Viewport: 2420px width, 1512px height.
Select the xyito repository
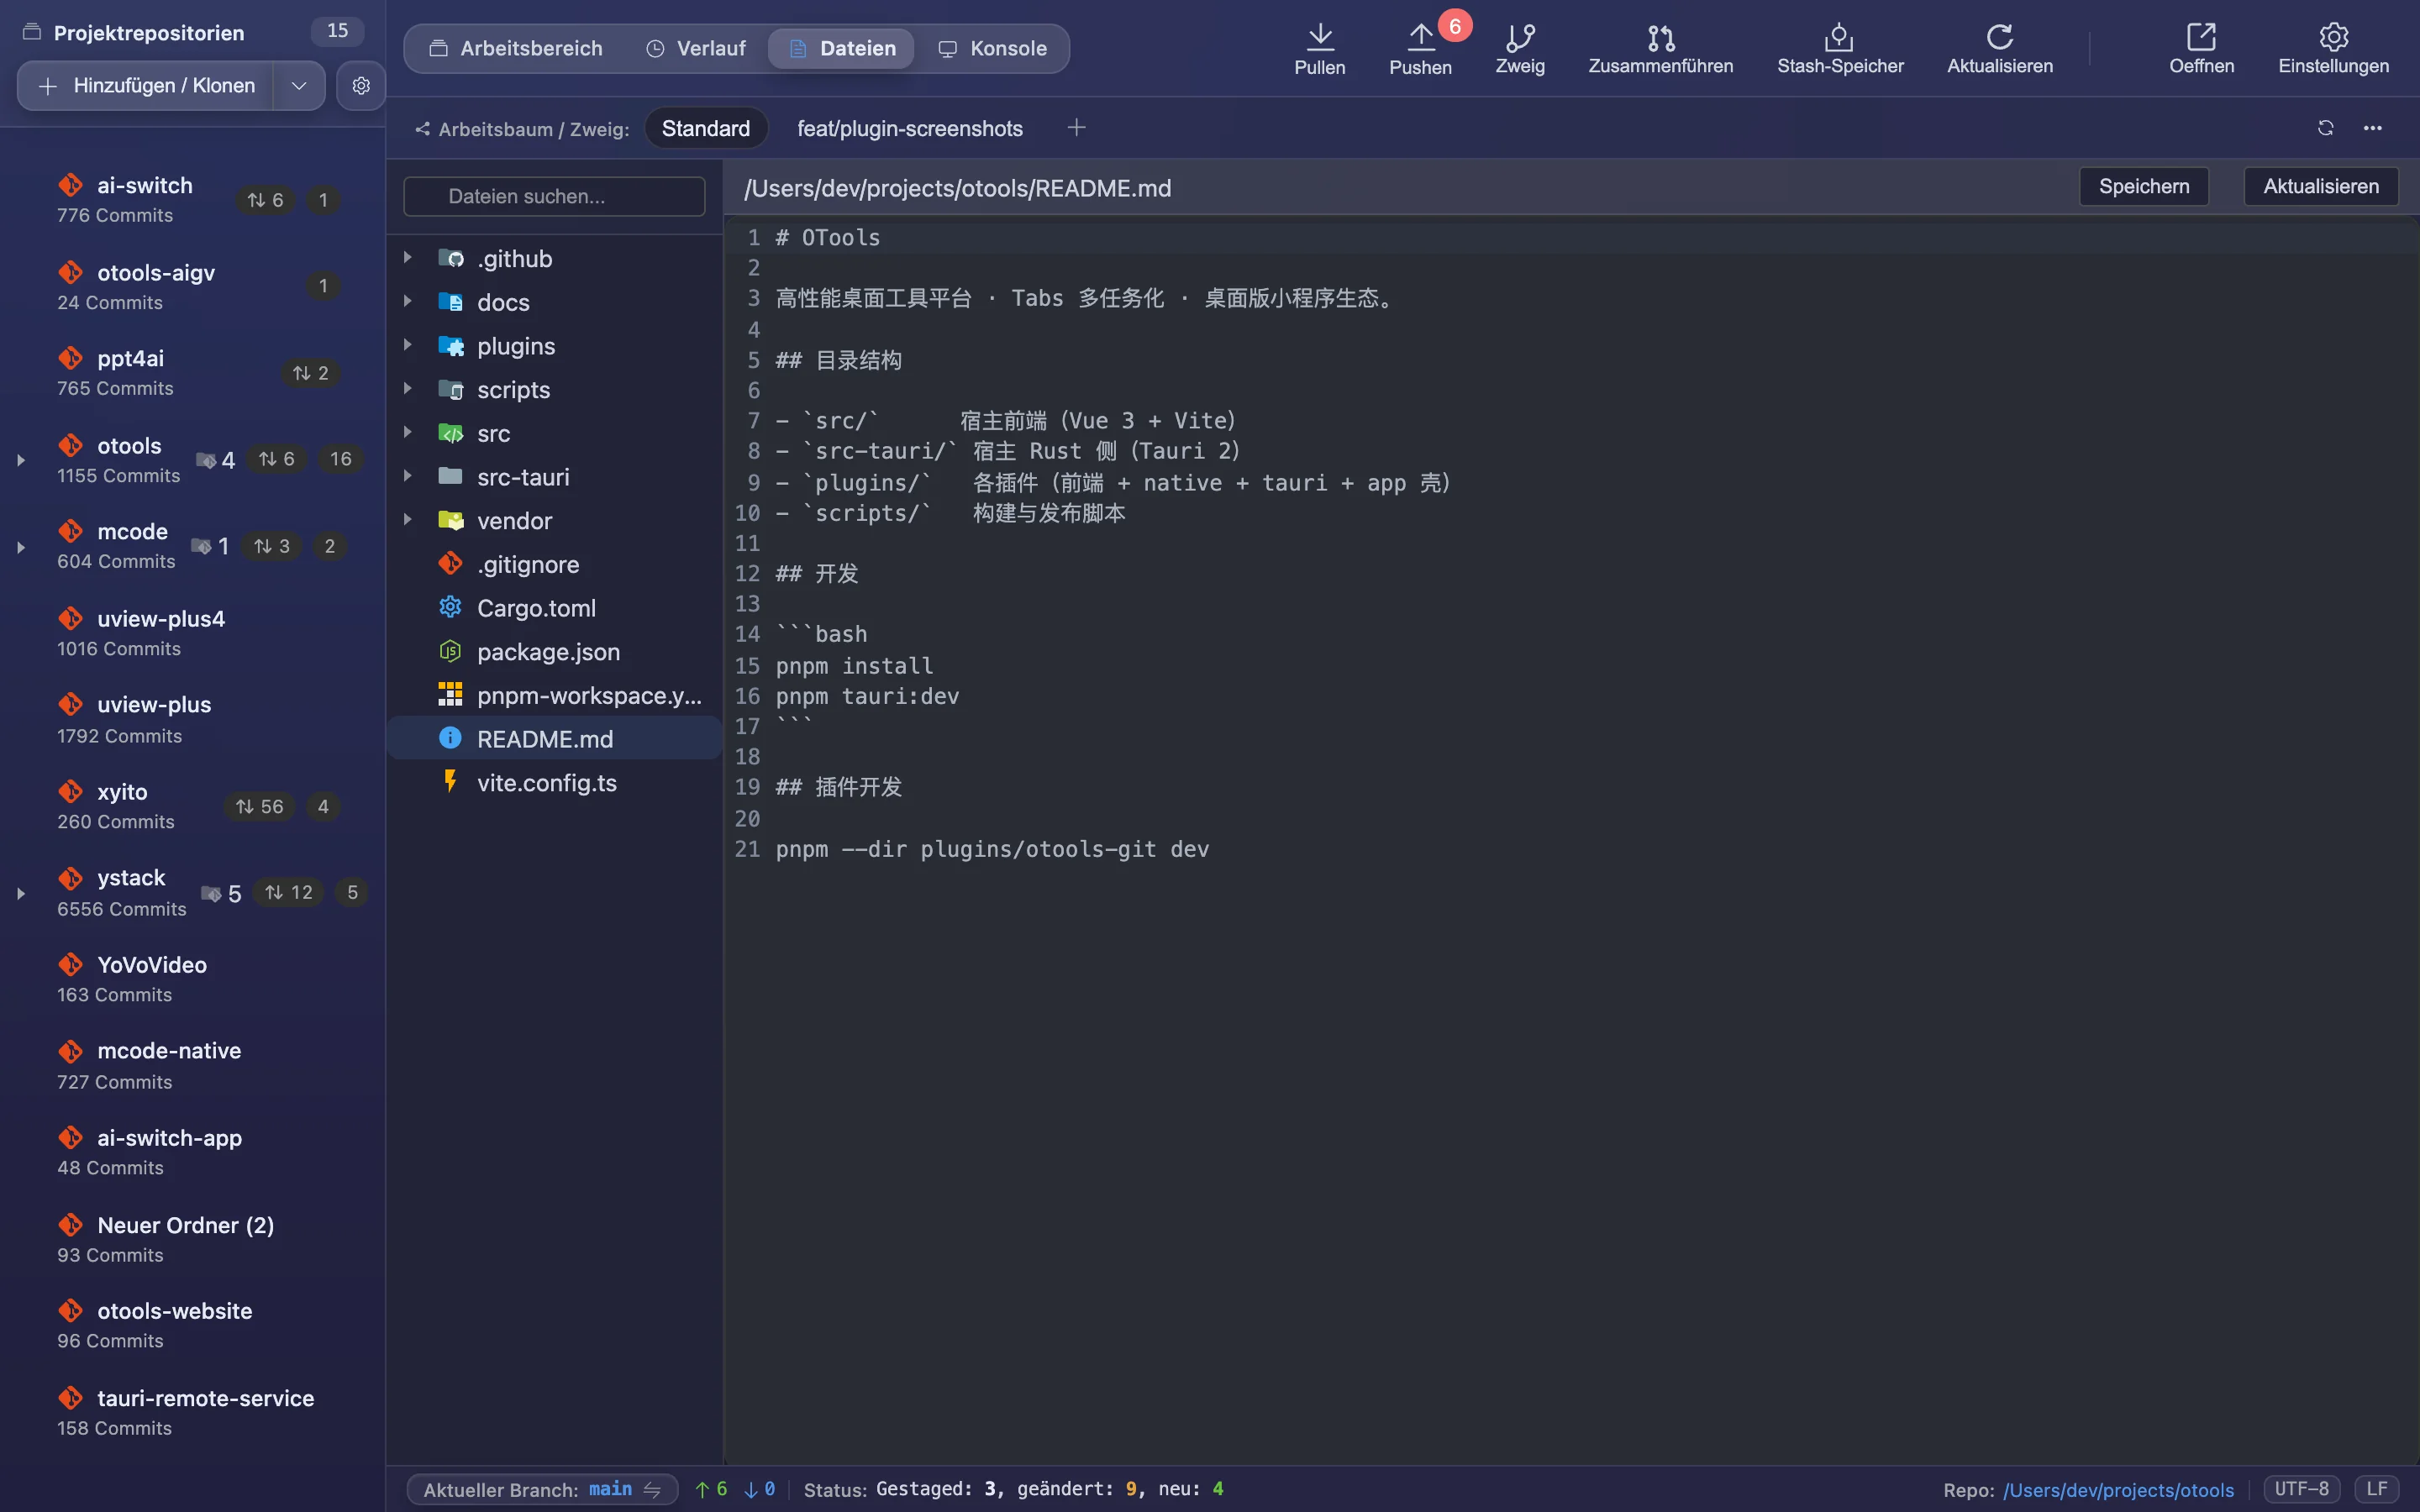[x=192, y=806]
